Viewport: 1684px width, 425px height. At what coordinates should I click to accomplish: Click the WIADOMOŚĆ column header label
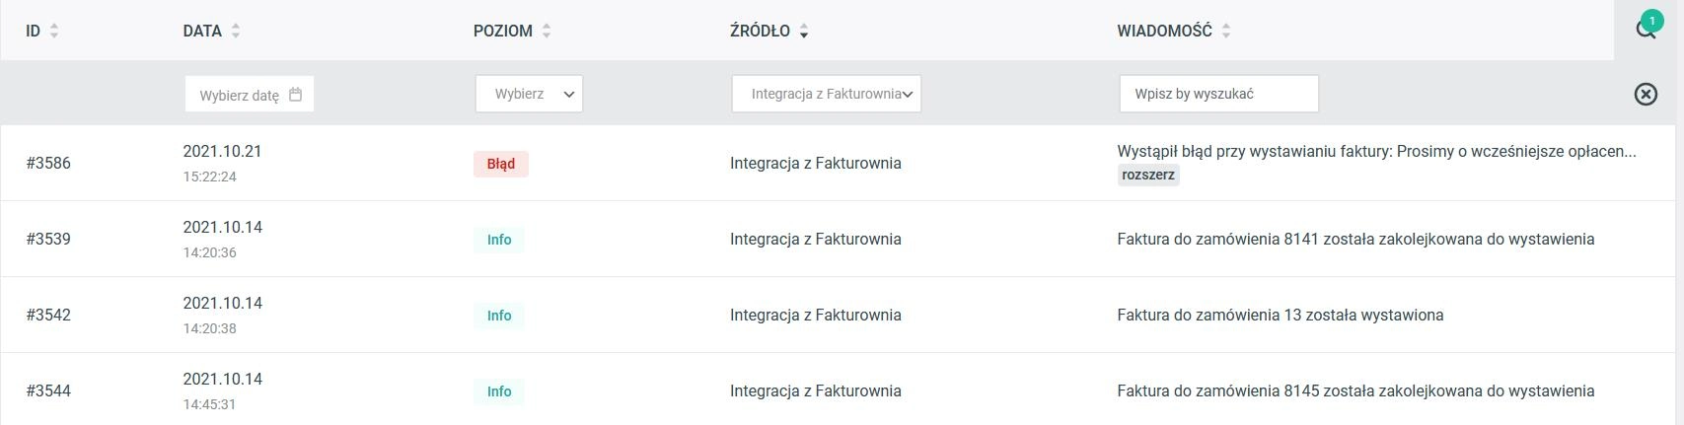pyautogui.click(x=1164, y=31)
